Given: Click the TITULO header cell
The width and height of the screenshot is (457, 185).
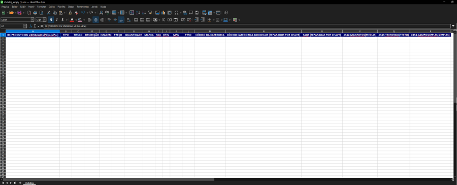Looking at the screenshot, I should pos(78,35).
